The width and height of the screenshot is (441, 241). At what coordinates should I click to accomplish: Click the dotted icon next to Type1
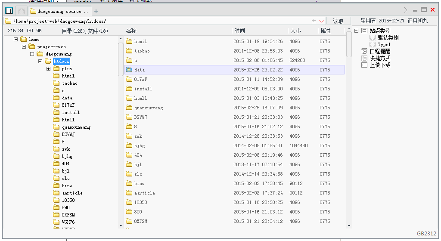coord(373,44)
